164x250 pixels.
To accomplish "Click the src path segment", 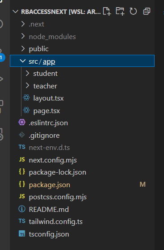I will (x=33, y=61).
